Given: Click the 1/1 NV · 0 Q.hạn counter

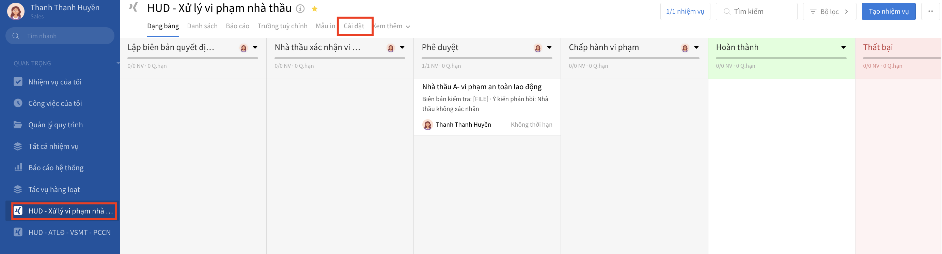Looking at the screenshot, I should [x=441, y=66].
